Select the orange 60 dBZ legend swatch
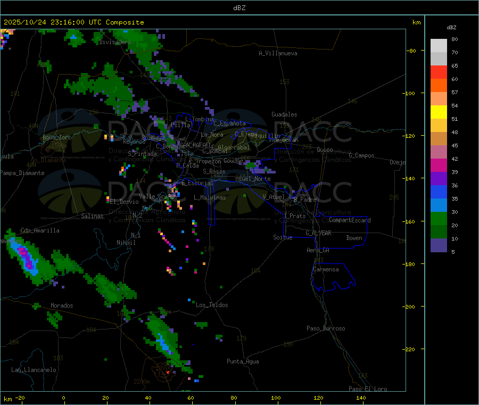The height and width of the screenshot is (405, 479). (439, 86)
